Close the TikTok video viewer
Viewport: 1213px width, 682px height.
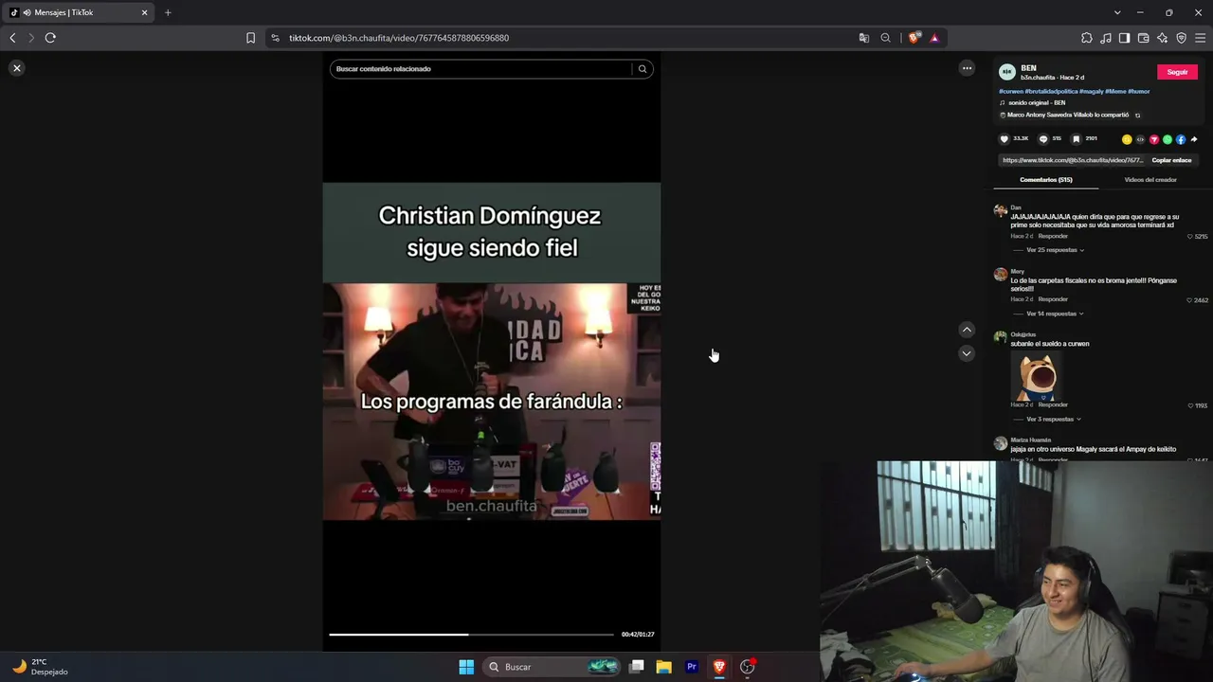coord(17,68)
